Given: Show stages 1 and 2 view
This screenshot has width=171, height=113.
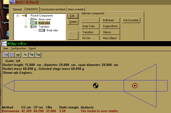Looking at the screenshot, I should coord(32,55).
